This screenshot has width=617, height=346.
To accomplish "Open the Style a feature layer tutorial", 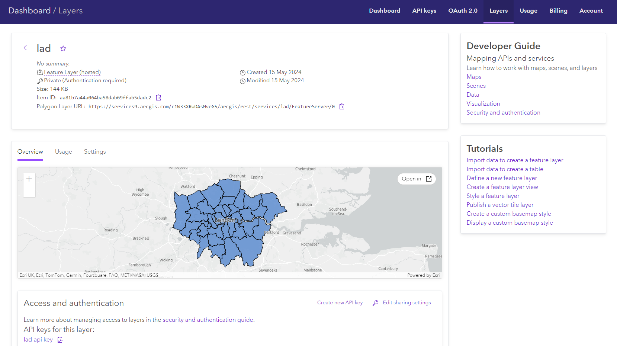I will tap(493, 196).
